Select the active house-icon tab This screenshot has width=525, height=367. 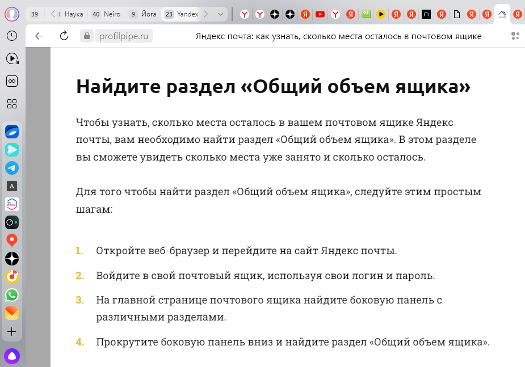click(x=502, y=14)
